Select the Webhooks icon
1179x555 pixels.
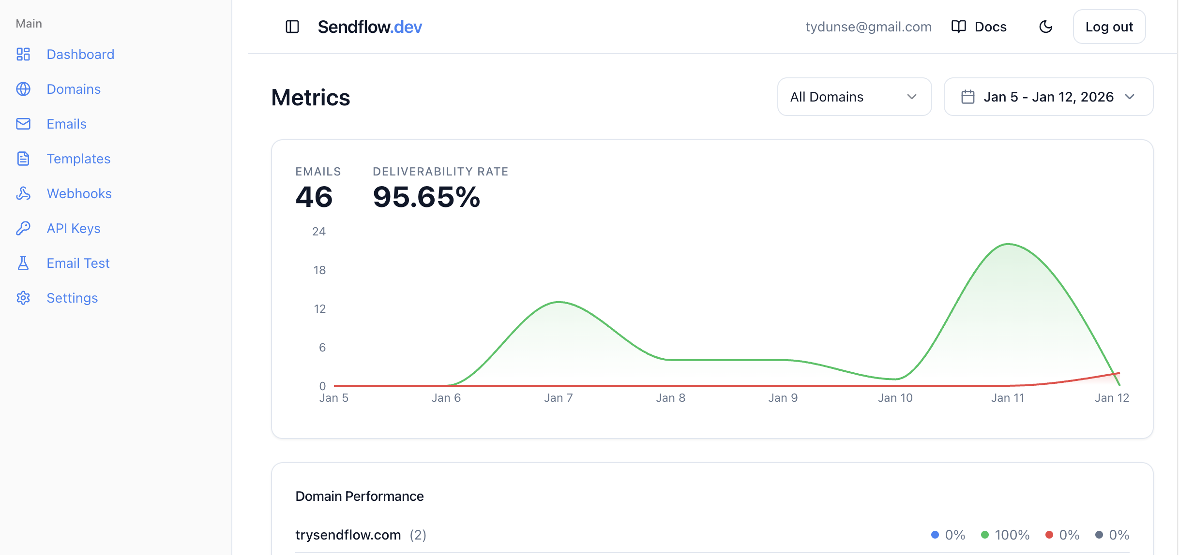point(23,193)
